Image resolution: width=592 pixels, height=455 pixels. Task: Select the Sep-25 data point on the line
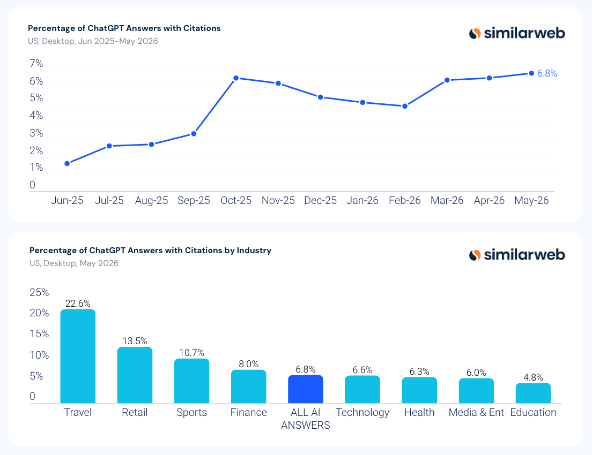click(194, 134)
